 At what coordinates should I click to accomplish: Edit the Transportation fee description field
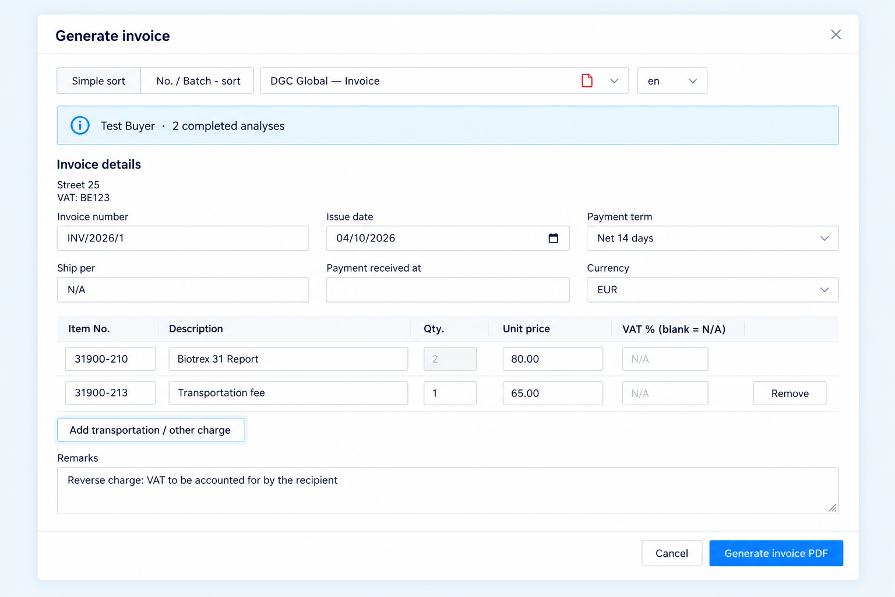[x=288, y=393]
